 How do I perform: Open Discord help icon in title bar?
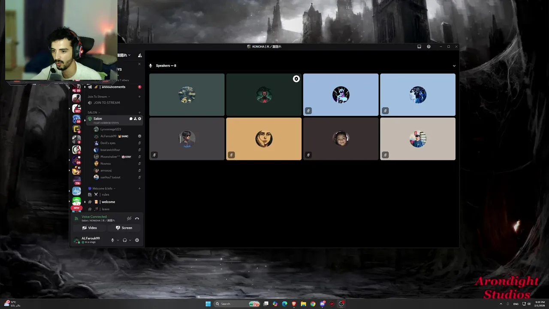point(428,46)
